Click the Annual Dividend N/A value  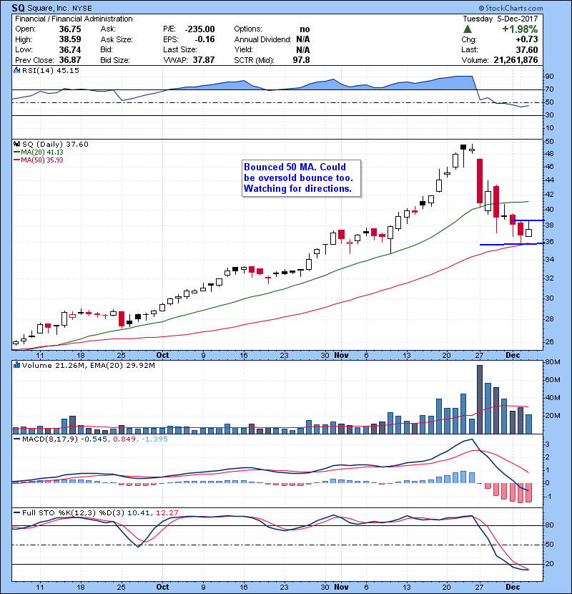click(x=303, y=39)
